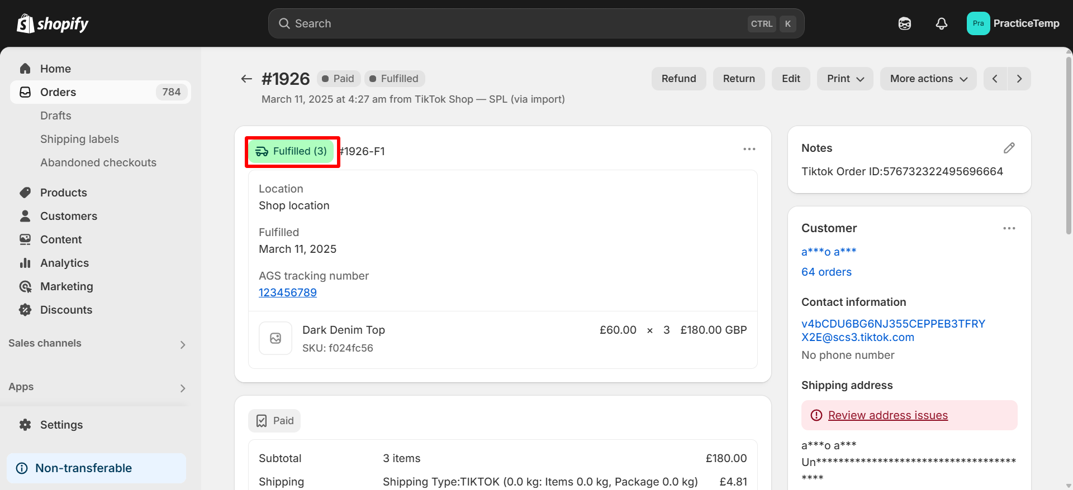Image resolution: width=1073 pixels, height=490 pixels.
Task: Click the Return button
Action: coord(739,79)
